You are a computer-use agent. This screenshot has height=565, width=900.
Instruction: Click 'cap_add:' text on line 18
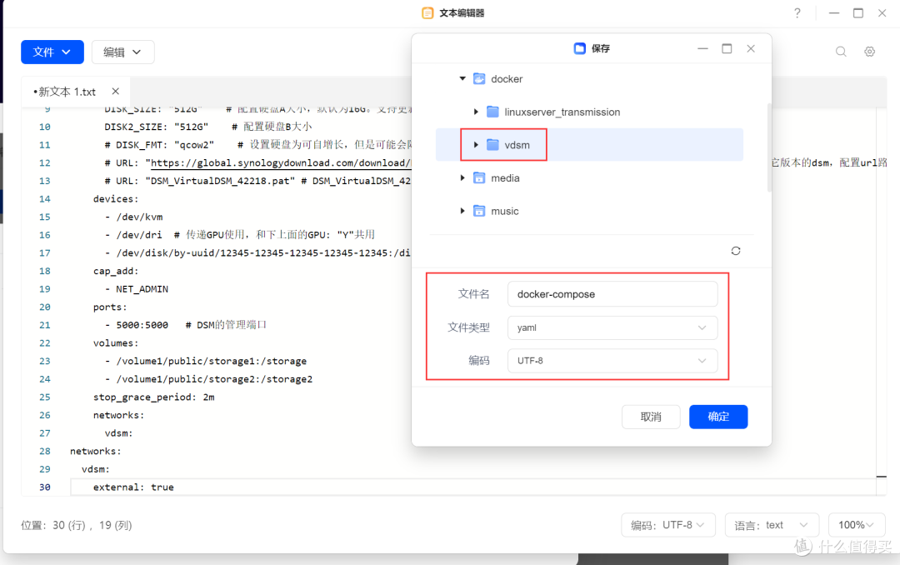(x=116, y=271)
